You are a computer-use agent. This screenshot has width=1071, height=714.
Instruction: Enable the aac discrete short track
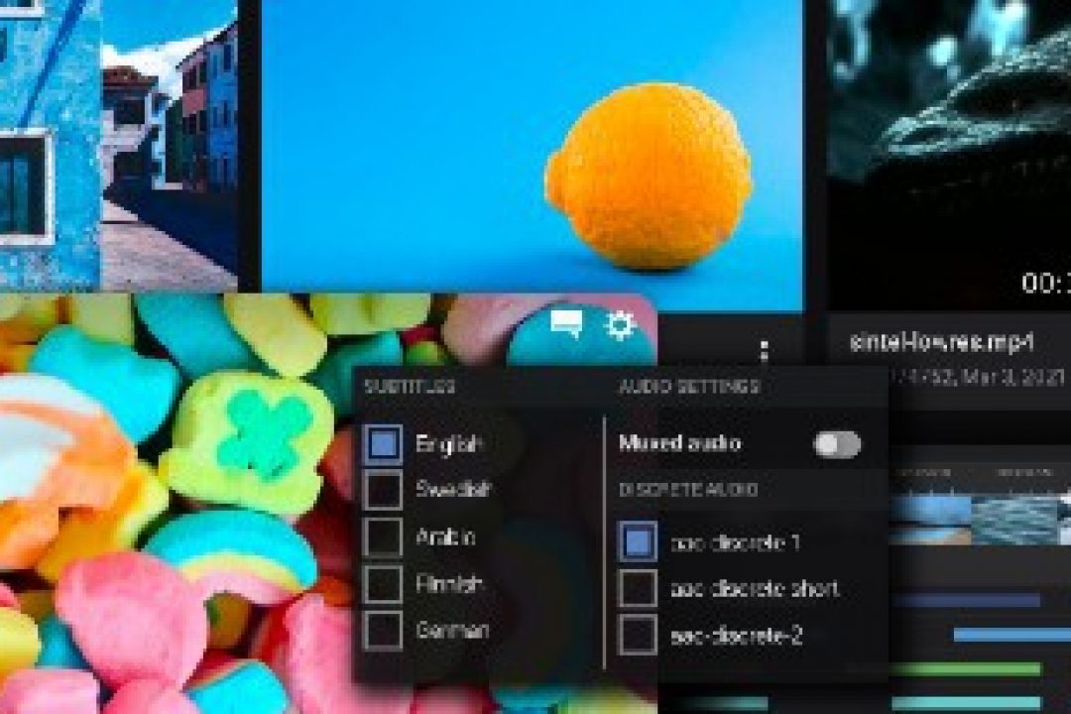point(638,588)
